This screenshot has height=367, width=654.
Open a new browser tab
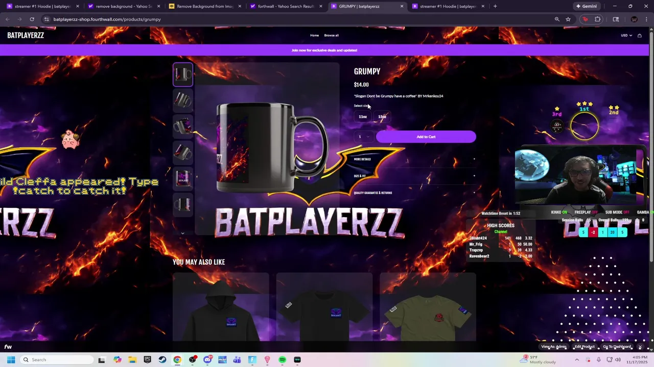click(495, 6)
